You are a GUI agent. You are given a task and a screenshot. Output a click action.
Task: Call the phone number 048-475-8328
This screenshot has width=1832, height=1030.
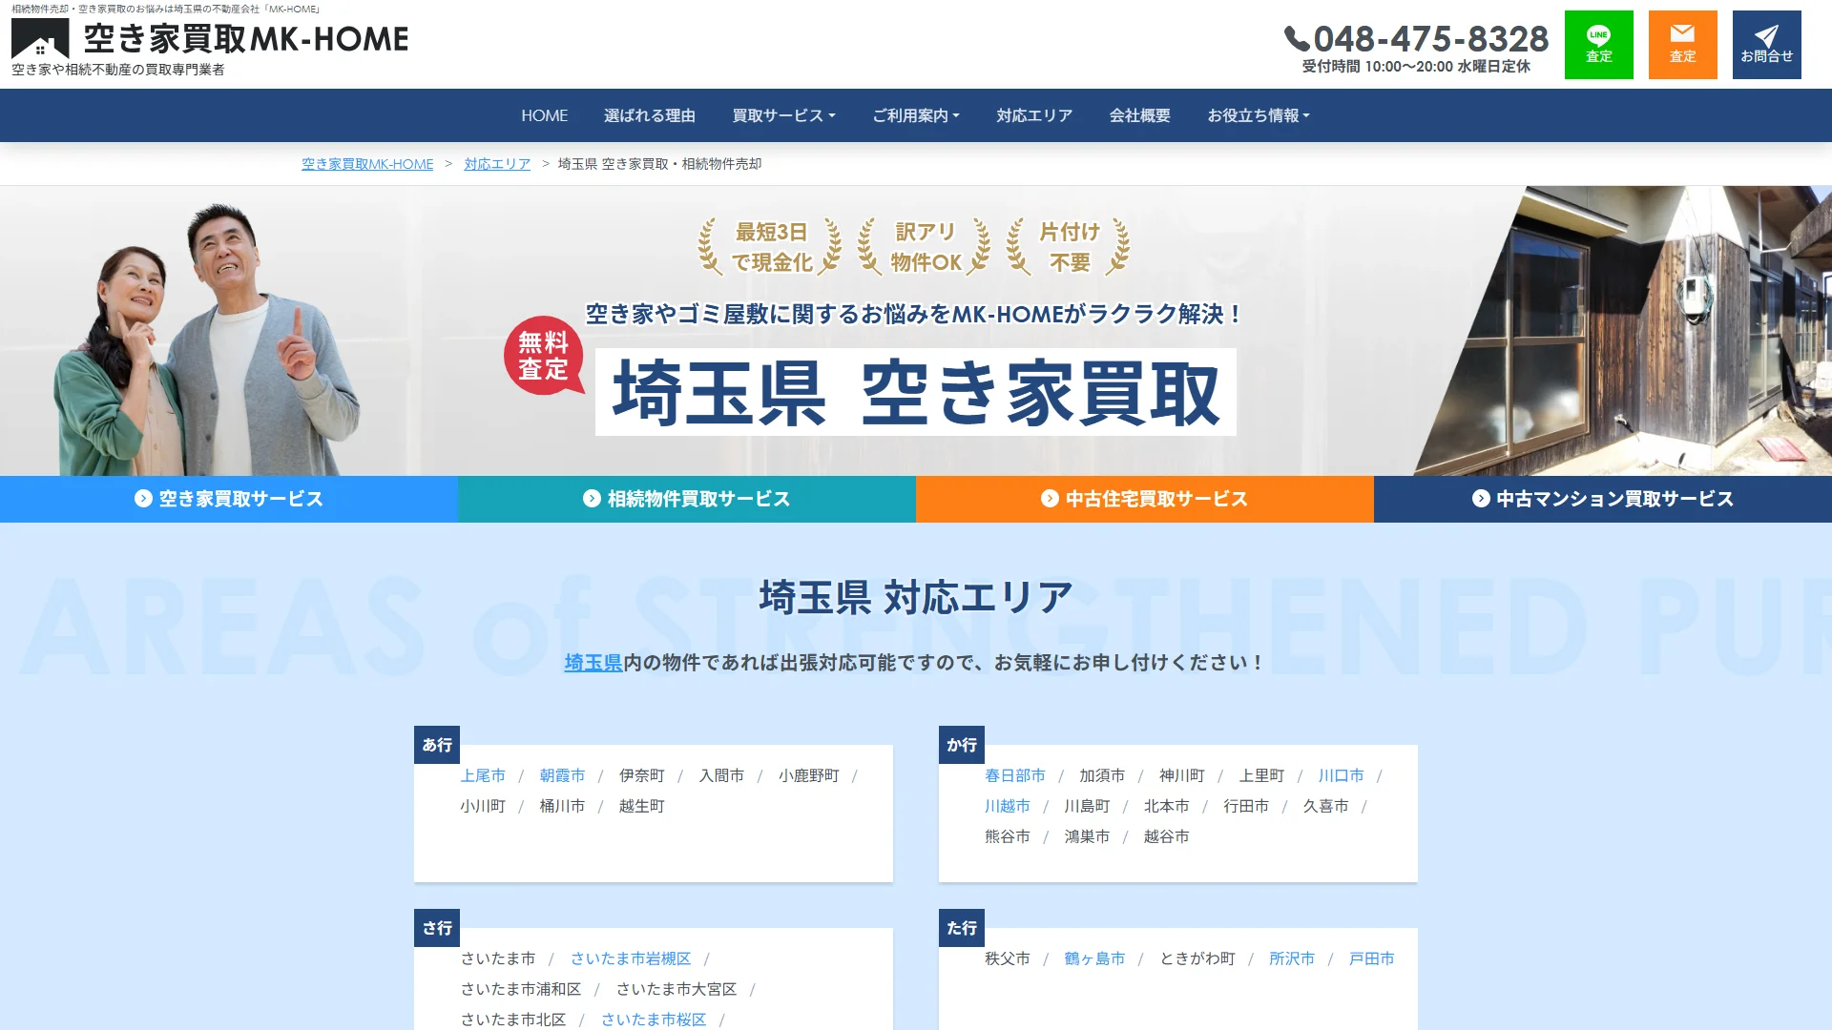(x=1417, y=39)
